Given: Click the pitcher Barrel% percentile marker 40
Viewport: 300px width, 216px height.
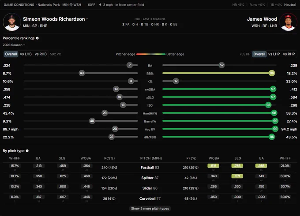Looking at the screenshot, I should pyautogui.click(x=92, y=121).
